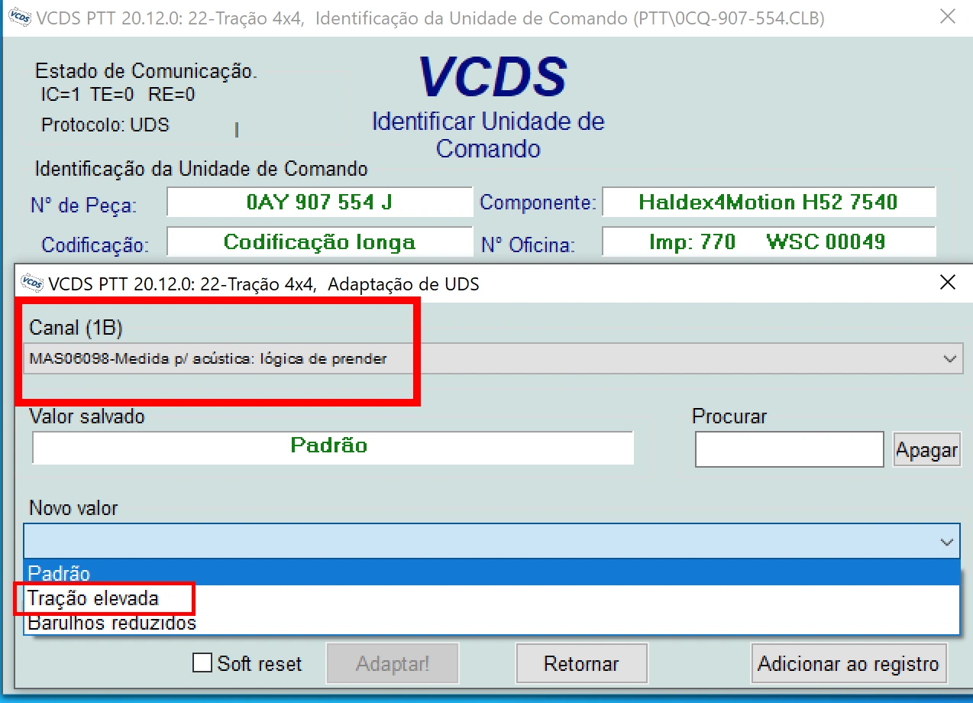
Task: Click the Retornar button
Action: pyautogui.click(x=581, y=663)
